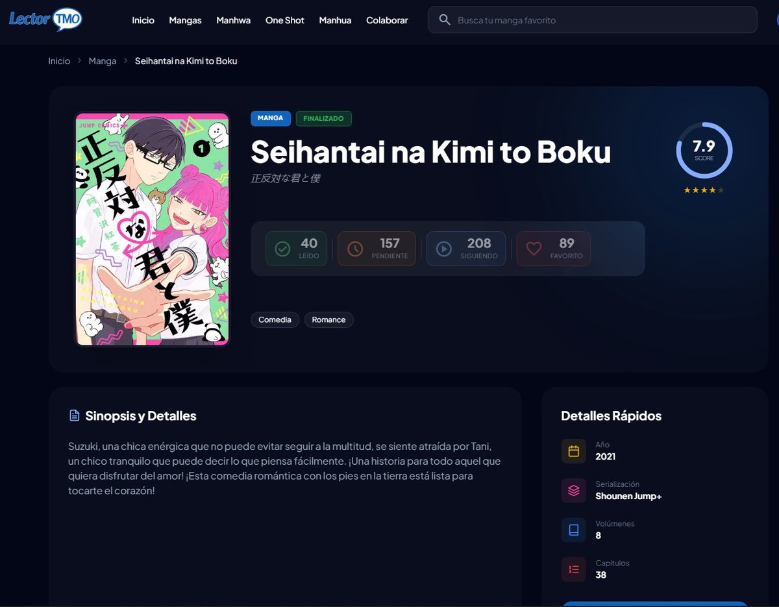This screenshot has width=779, height=607.
Task: Open the Colaborar menu item
Action: 387,20
